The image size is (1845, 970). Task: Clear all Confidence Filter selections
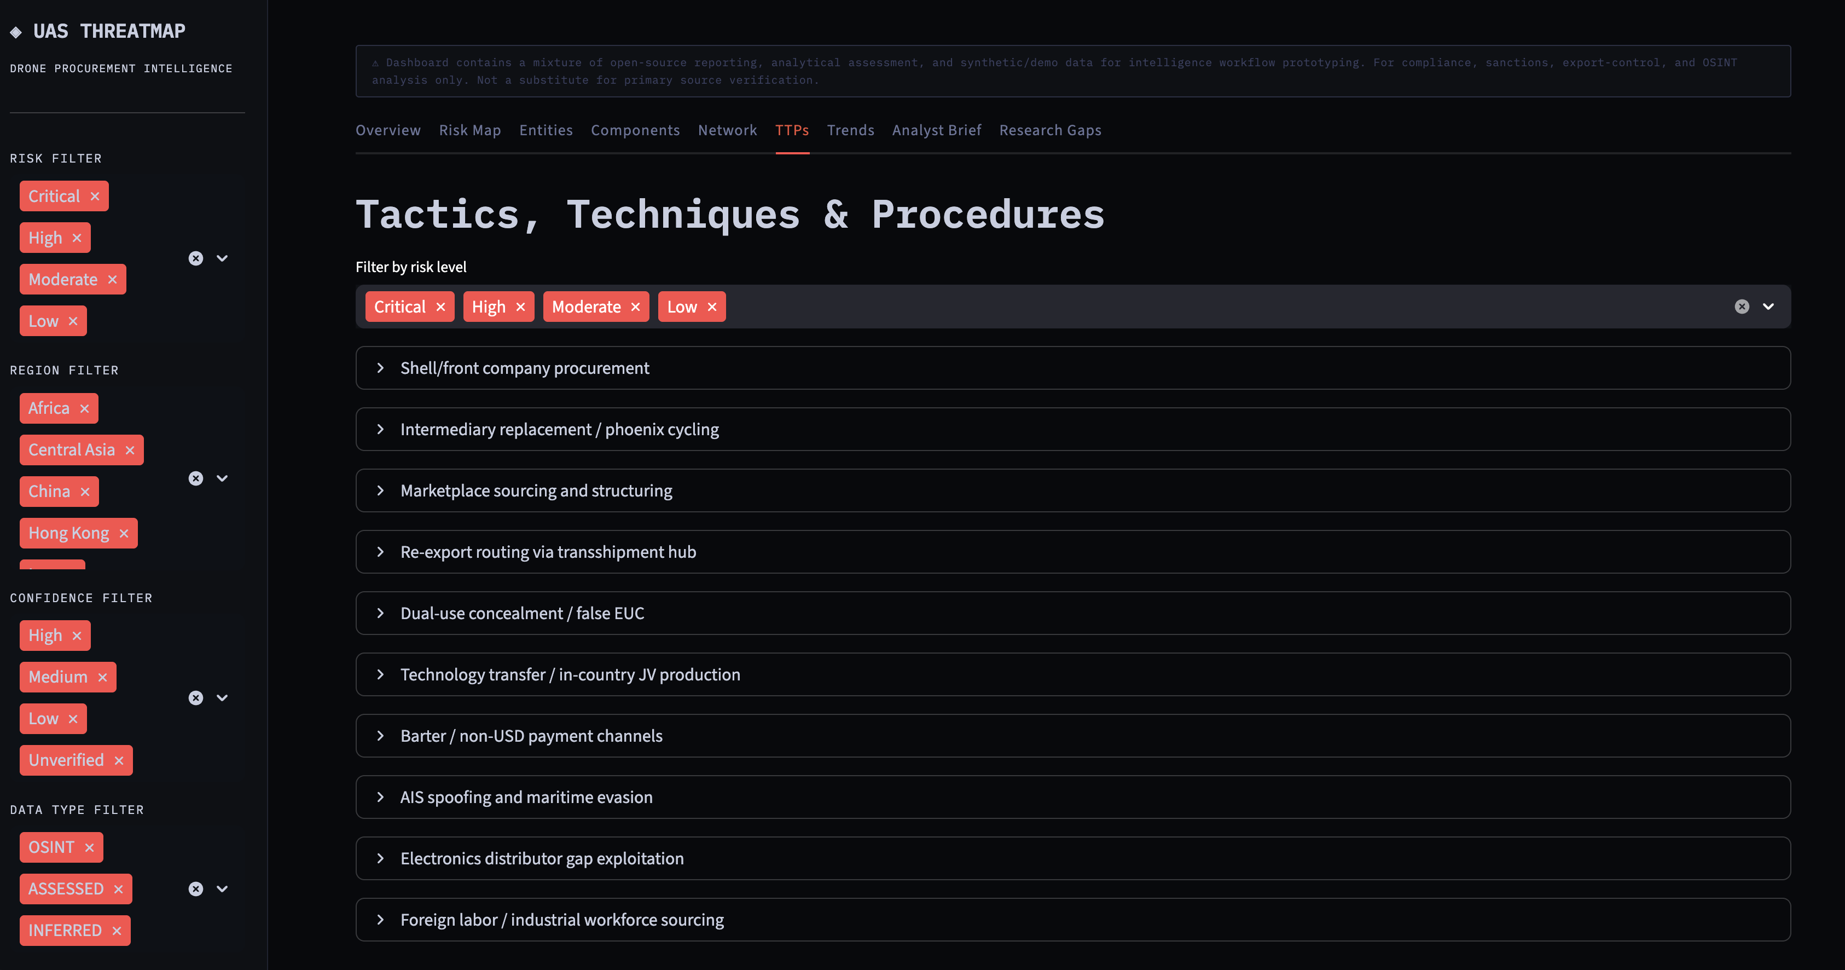pos(195,698)
